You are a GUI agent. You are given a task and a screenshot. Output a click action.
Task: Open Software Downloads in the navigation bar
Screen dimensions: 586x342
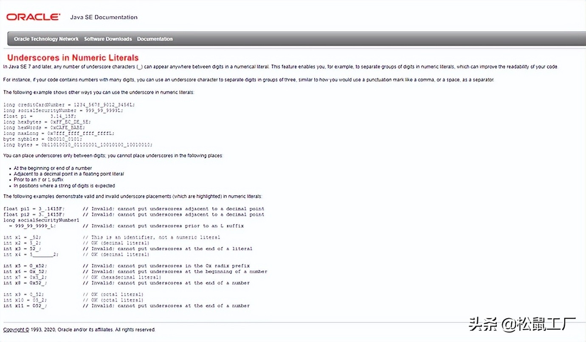[108, 39]
